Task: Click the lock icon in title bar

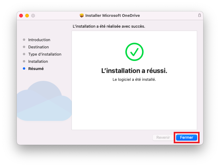Action: click(x=199, y=15)
